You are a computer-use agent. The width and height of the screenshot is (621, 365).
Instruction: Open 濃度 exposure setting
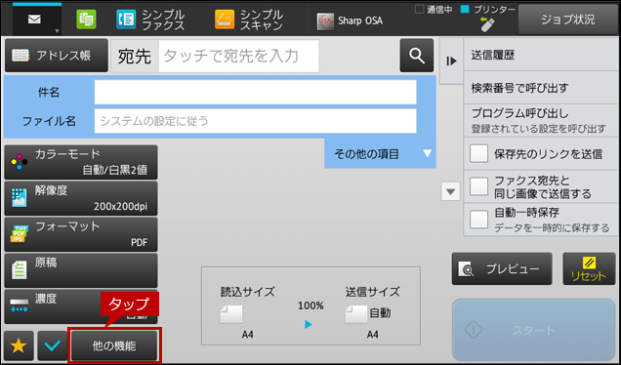pyautogui.click(x=81, y=306)
